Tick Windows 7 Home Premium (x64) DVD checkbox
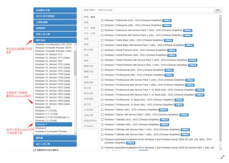229x163 pixels. click(102, 50)
